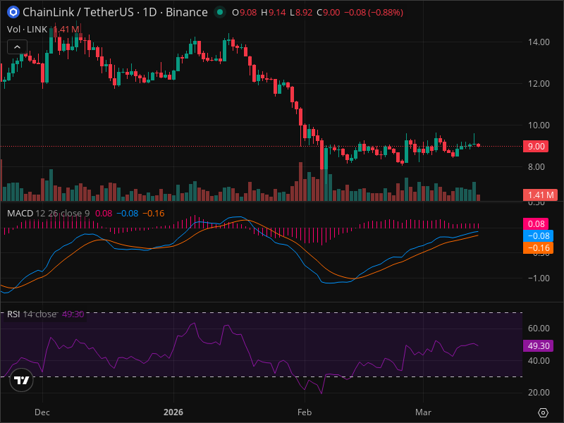Click the 8.00 price axis label

pyautogui.click(x=536, y=166)
